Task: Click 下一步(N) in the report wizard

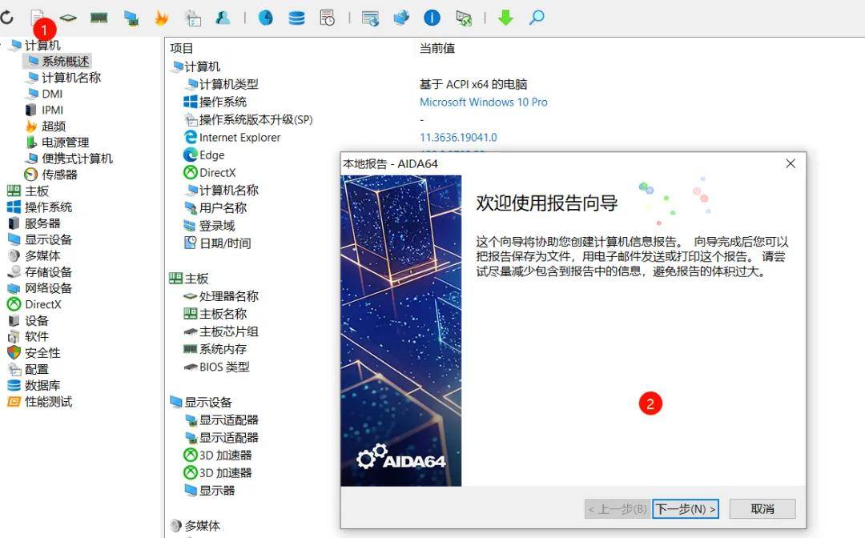Action: (686, 509)
